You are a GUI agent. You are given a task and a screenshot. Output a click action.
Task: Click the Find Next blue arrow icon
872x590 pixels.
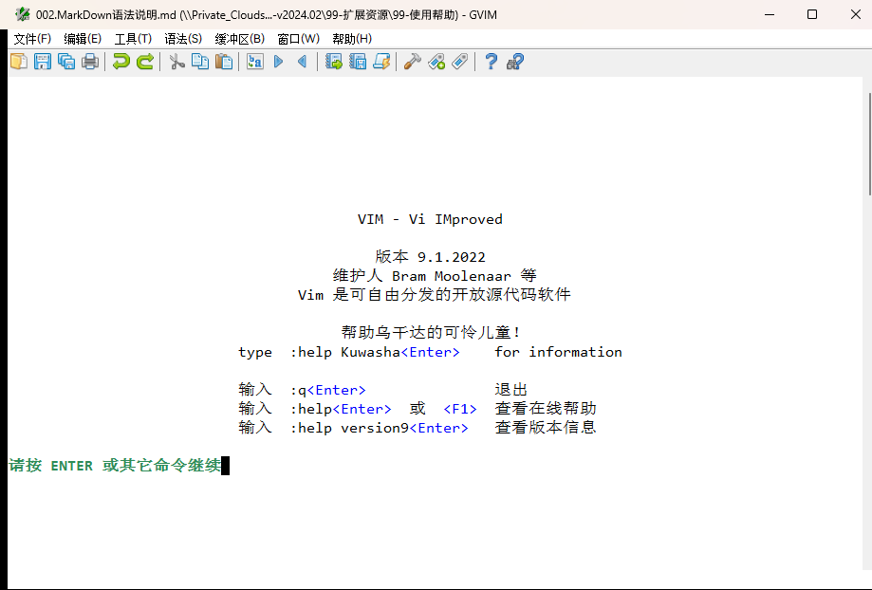(x=277, y=61)
